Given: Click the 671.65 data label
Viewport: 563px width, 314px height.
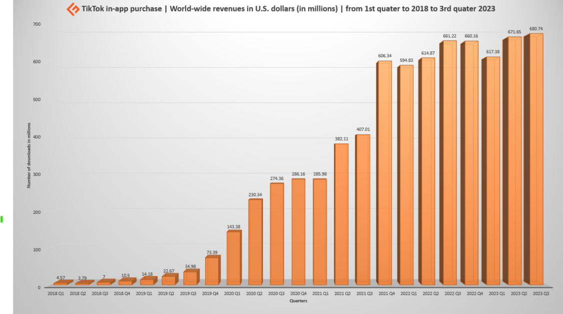Looking at the screenshot, I should tap(515, 32).
